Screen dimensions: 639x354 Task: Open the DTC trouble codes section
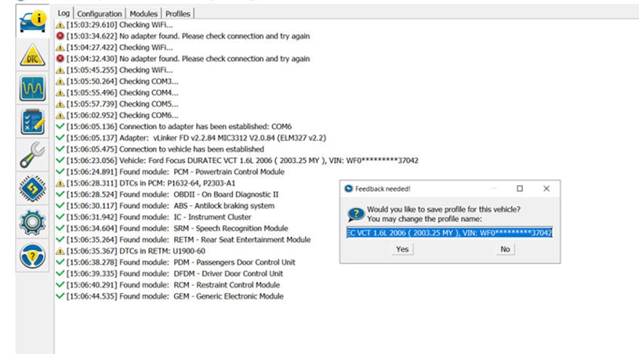point(32,55)
